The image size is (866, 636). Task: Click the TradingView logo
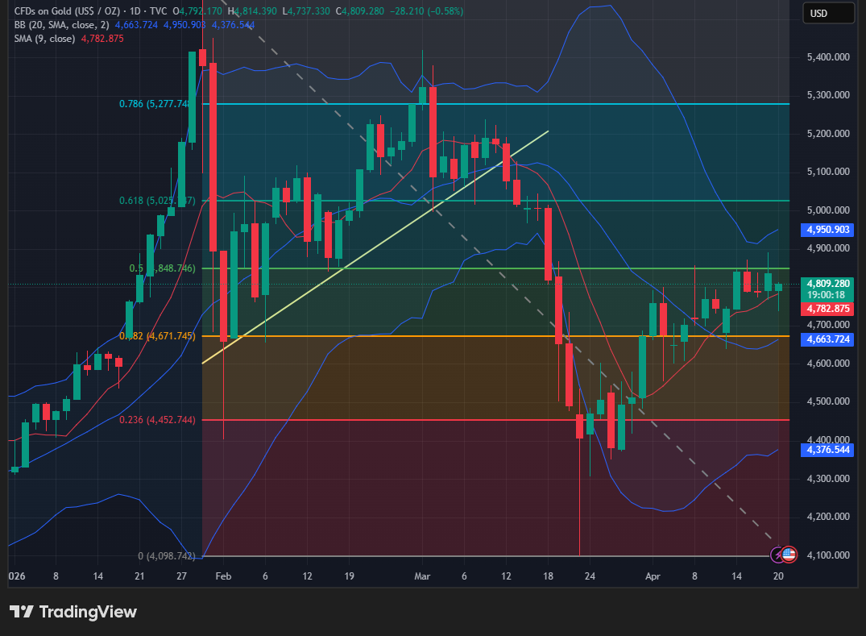click(73, 612)
